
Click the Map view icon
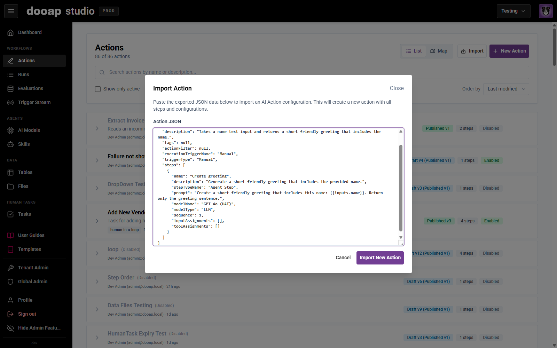[433, 51]
